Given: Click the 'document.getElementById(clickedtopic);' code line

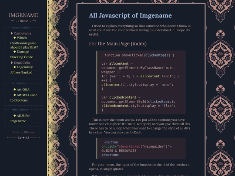Looking at the screenshot, I should (x=138, y=101).
